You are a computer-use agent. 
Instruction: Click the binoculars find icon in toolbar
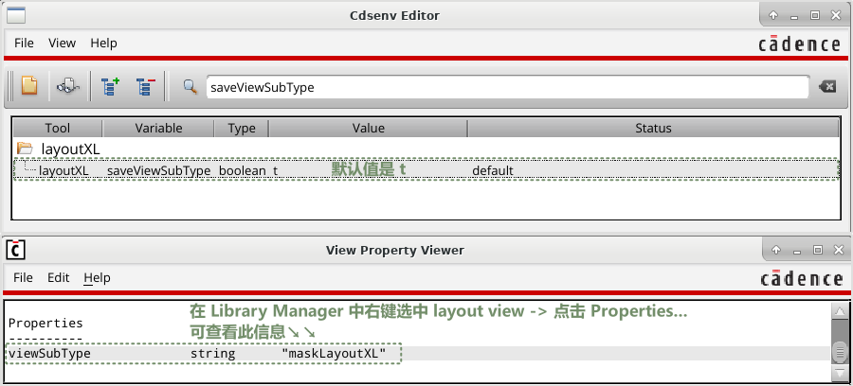click(x=68, y=86)
